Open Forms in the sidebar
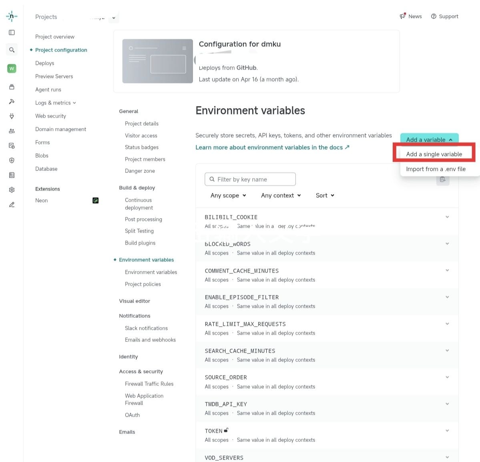The height and width of the screenshot is (462, 480). click(42, 143)
